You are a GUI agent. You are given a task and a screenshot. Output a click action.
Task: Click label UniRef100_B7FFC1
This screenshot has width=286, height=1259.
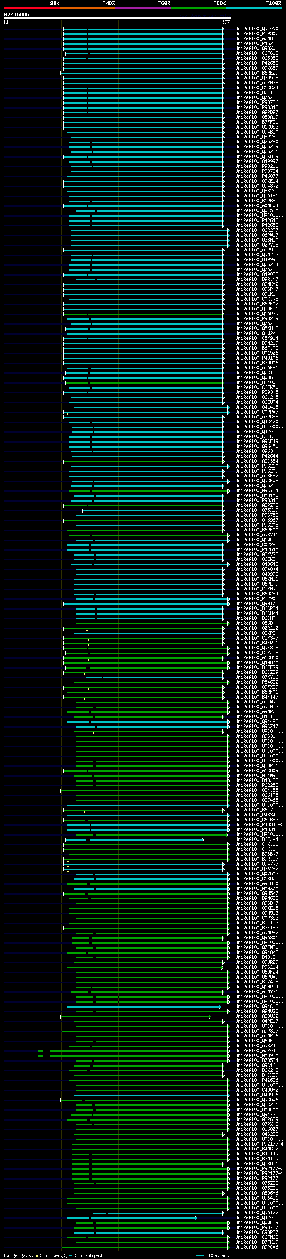[x=257, y=122]
